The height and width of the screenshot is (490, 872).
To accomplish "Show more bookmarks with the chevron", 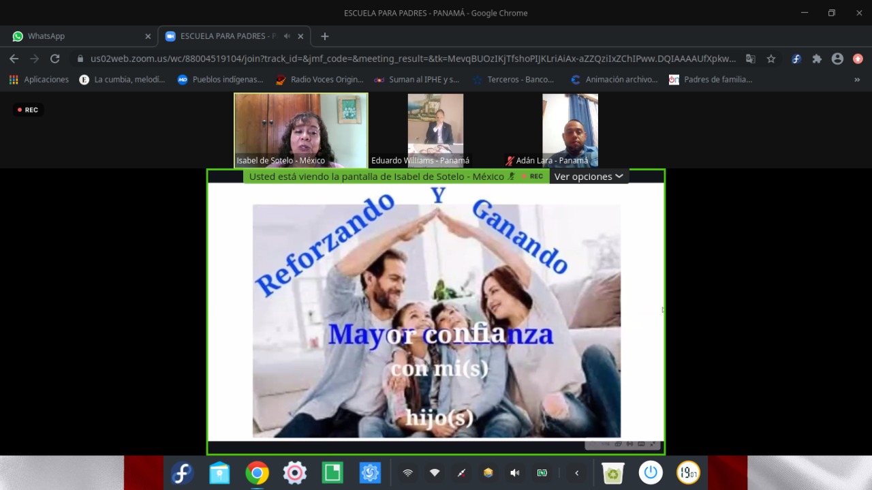I will [857, 80].
